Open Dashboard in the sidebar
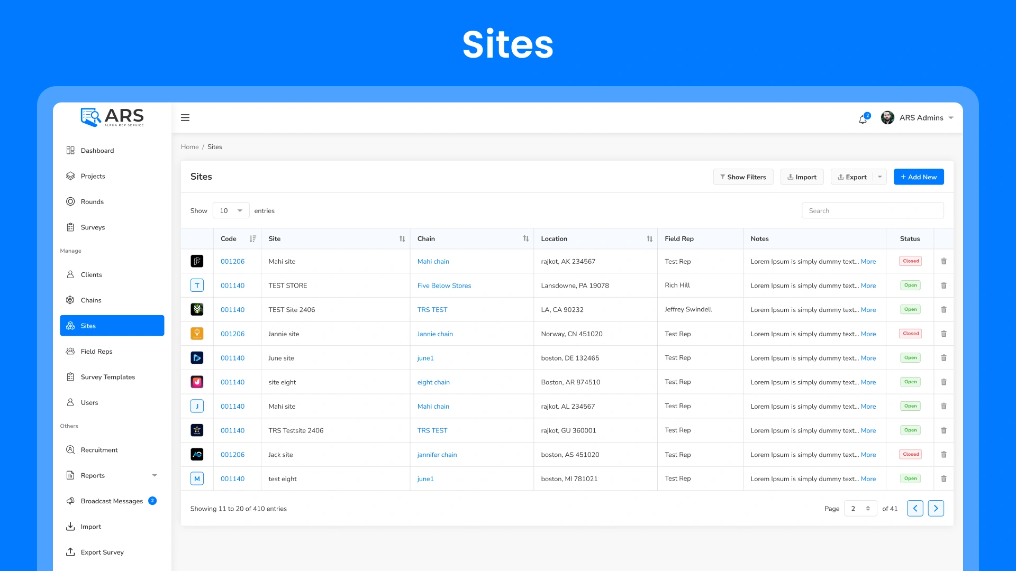1016x571 pixels. coord(112,151)
